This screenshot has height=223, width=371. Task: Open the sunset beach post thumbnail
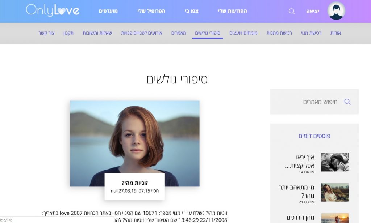tap(335, 218)
